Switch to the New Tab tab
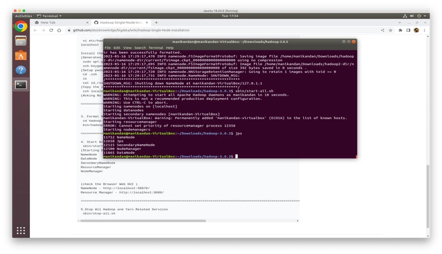The width and height of the screenshot is (442, 254). [x=61, y=22]
